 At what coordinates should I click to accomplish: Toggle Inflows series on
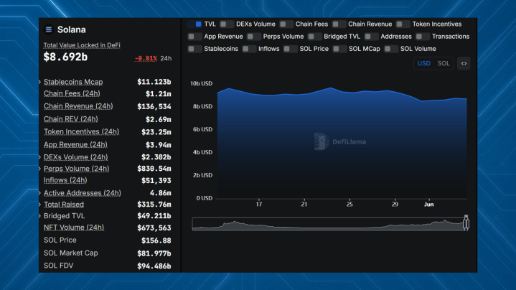249,49
